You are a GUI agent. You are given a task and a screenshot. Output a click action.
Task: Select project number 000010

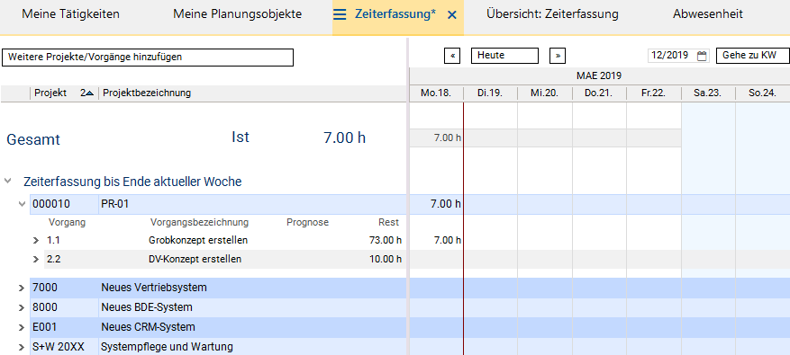click(51, 204)
